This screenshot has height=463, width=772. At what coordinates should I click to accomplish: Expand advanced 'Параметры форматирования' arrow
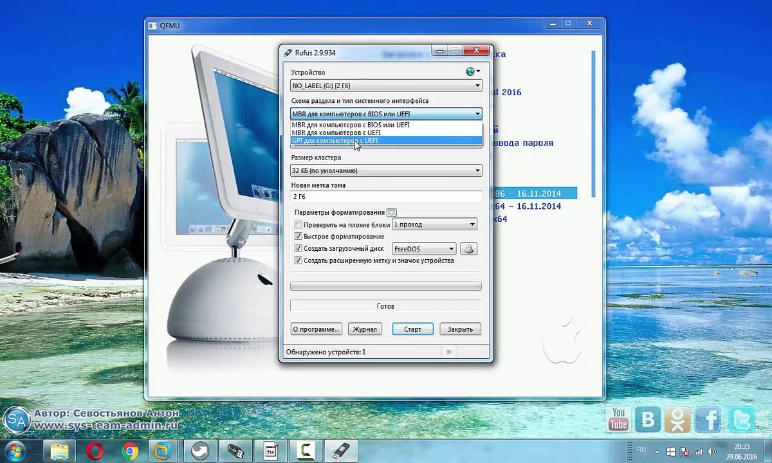392,213
